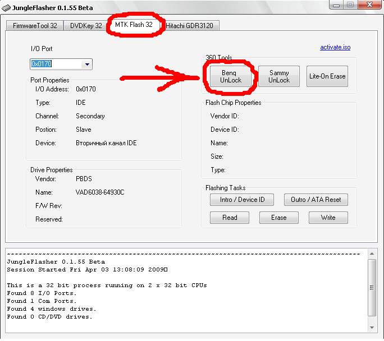Select the drive name VAD6038-64930C
This screenshot has width=384, height=341.
[100, 192]
